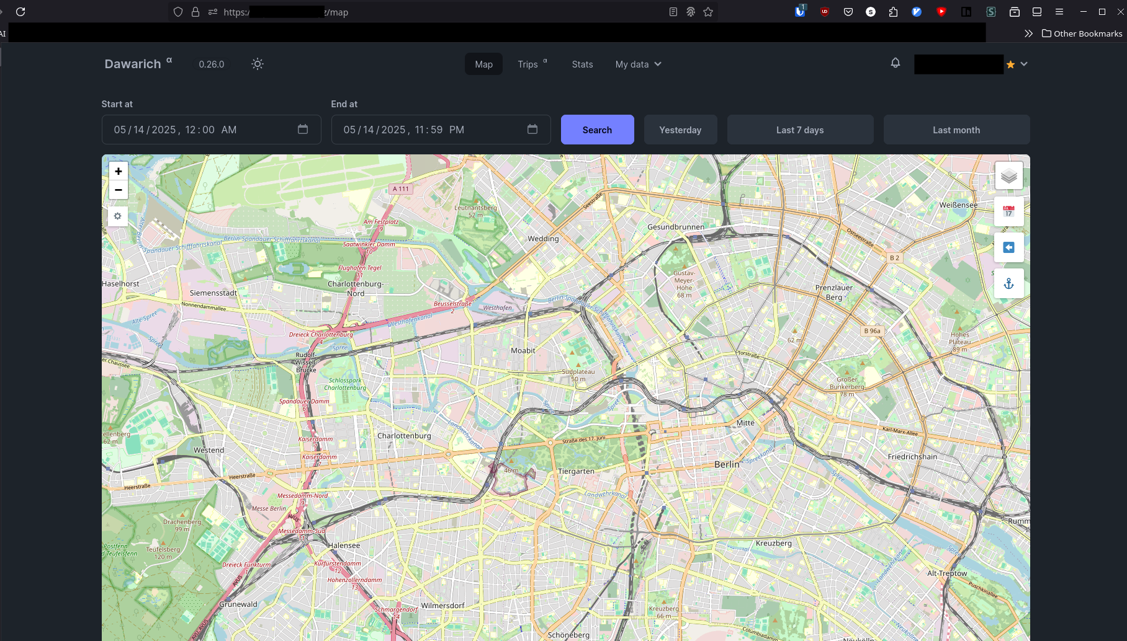Click the Tiergarten label on map

pyautogui.click(x=576, y=471)
